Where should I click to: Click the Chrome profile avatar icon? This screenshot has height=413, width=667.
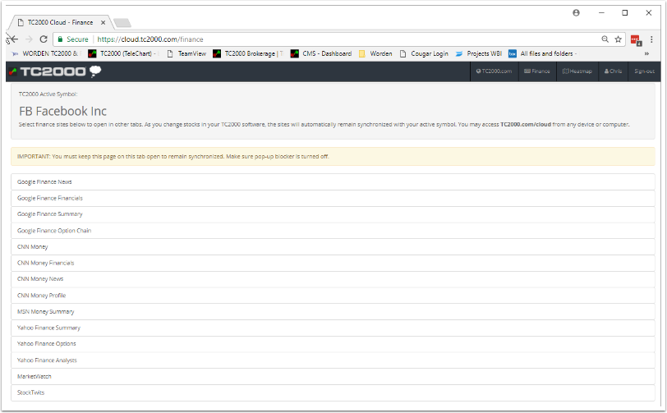[x=576, y=13]
